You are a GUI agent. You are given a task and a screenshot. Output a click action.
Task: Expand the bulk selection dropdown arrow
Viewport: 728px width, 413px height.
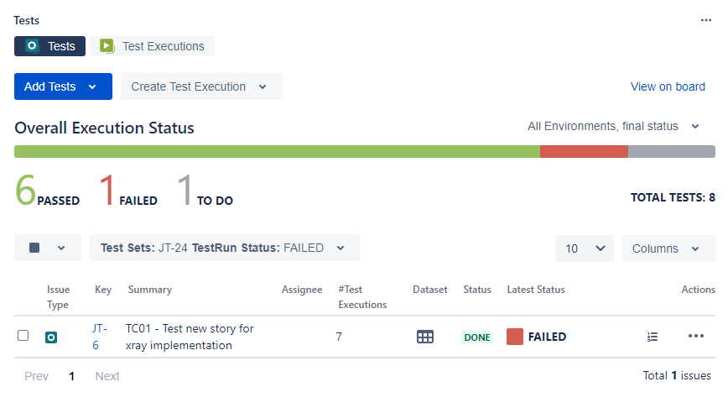[x=61, y=248]
